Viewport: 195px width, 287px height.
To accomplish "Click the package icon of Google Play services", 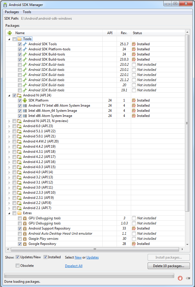I will pos(25,239).
